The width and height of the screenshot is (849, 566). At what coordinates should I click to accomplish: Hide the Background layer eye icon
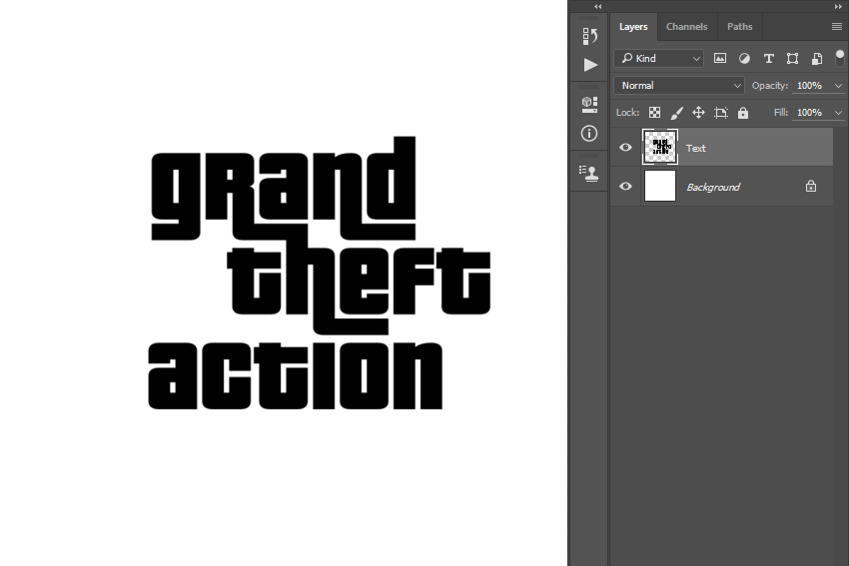[625, 186]
